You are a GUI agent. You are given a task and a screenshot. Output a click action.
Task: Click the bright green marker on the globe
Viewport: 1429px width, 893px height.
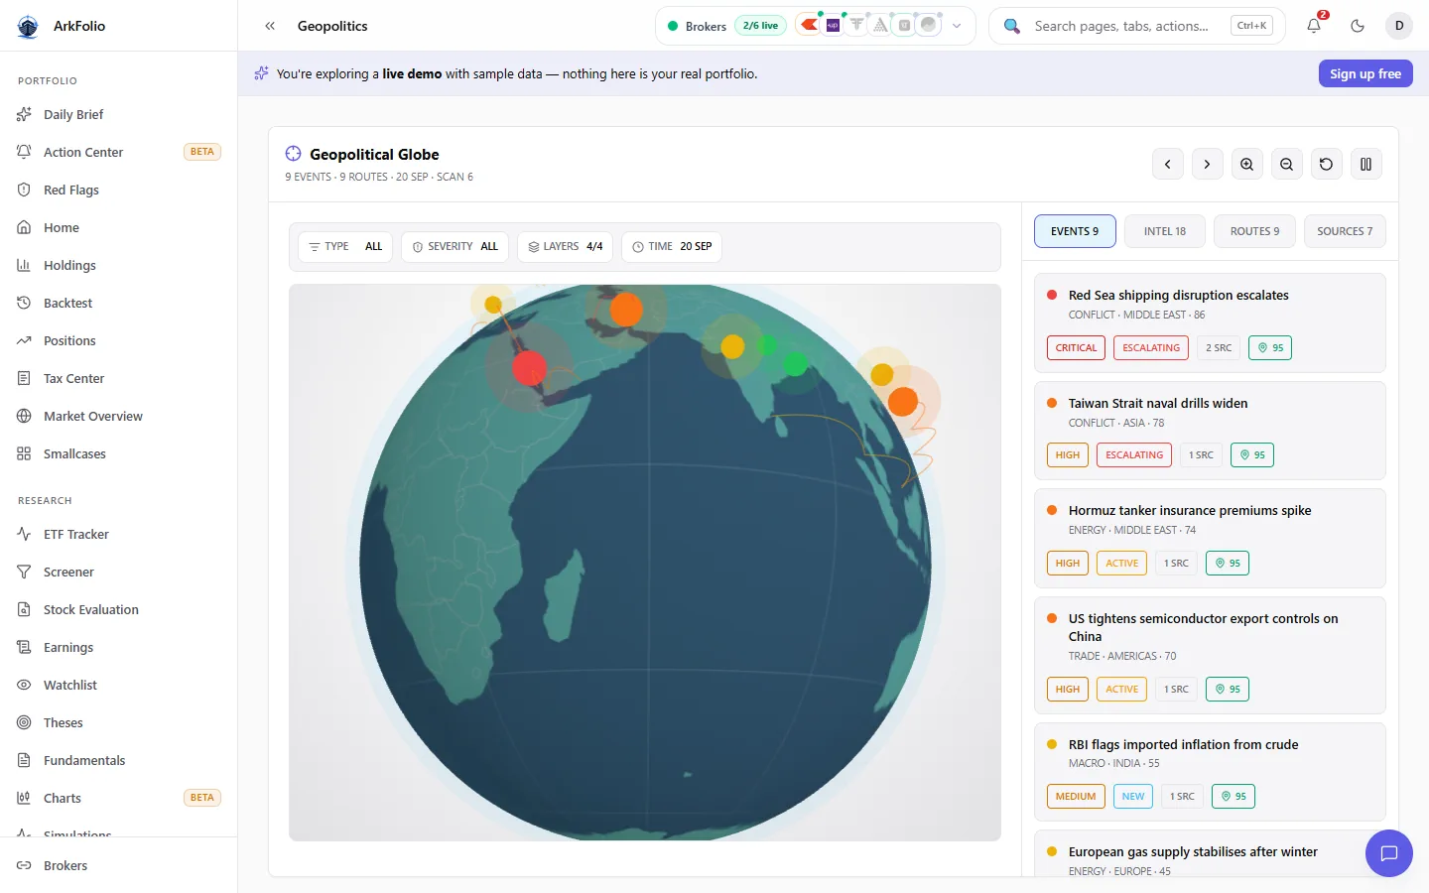(x=795, y=364)
